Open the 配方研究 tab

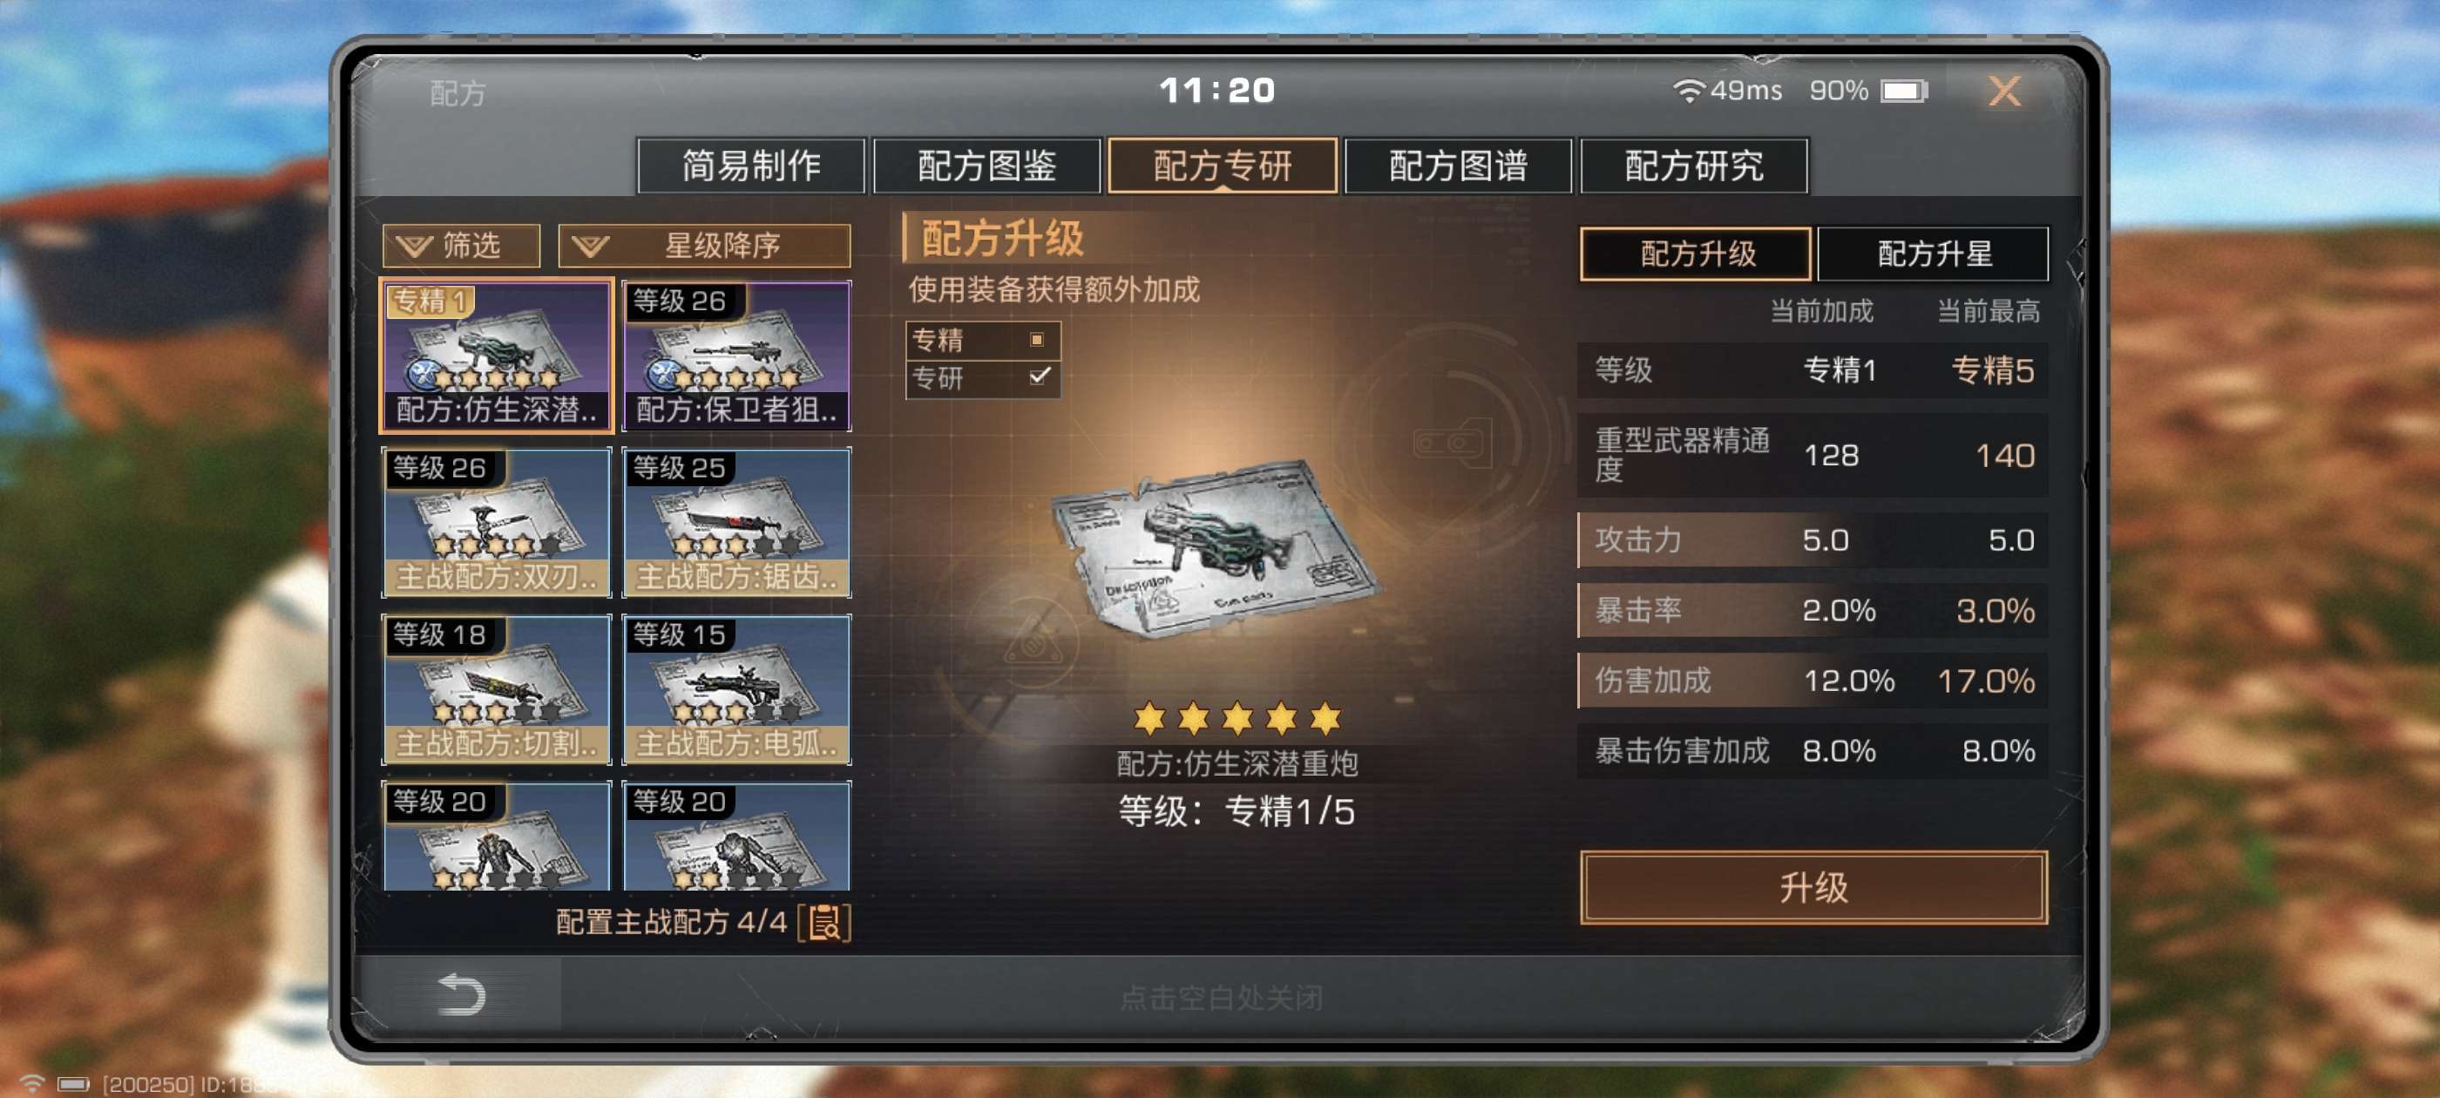1695,166
